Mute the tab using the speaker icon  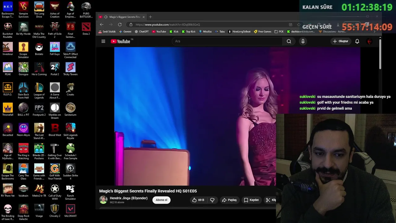tap(106, 17)
